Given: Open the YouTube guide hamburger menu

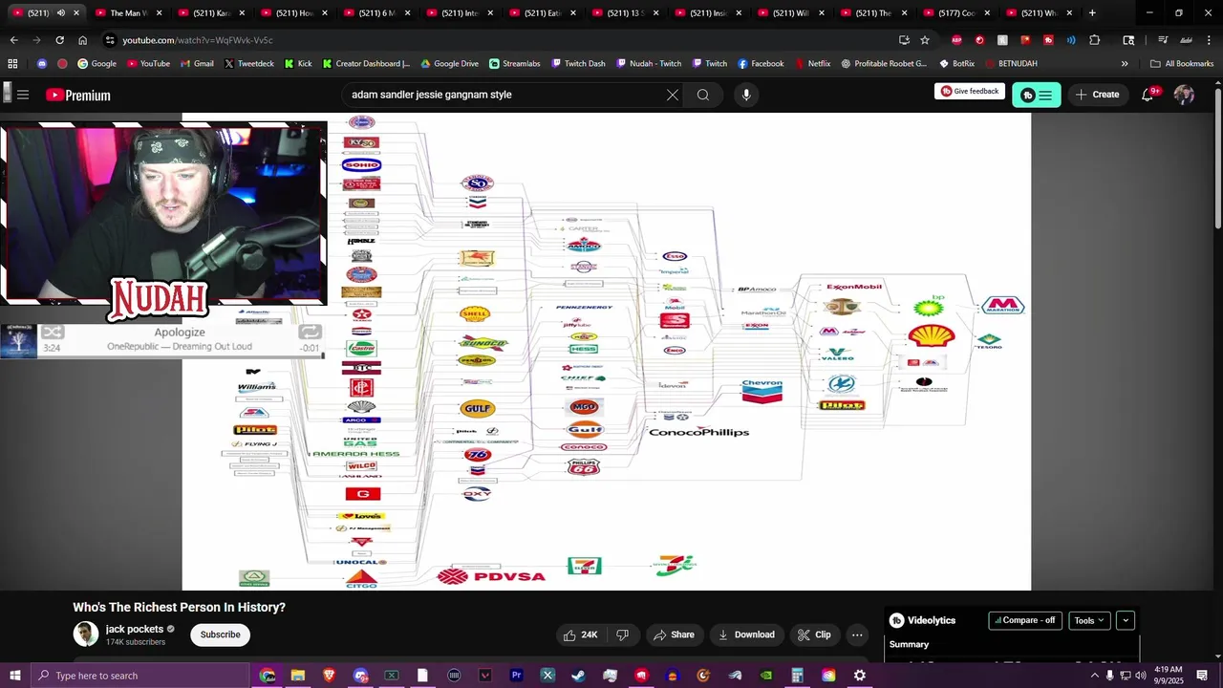Looking at the screenshot, I should point(23,95).
